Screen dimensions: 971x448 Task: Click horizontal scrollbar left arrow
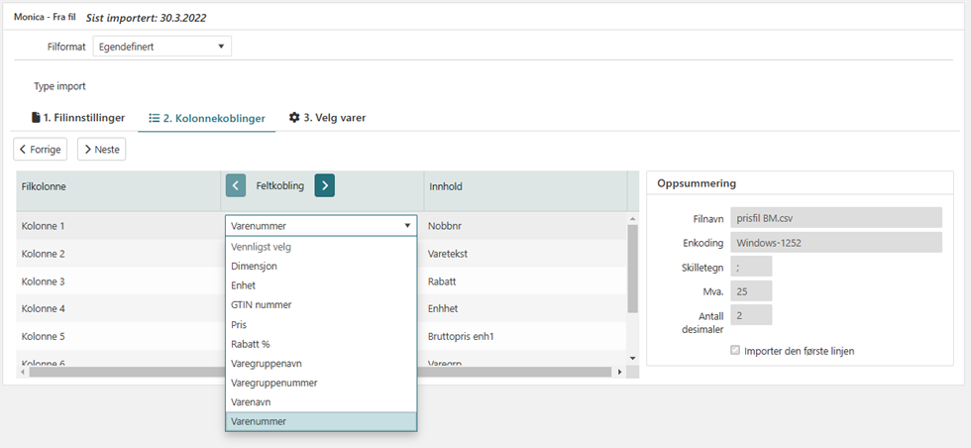coord(23,372)
